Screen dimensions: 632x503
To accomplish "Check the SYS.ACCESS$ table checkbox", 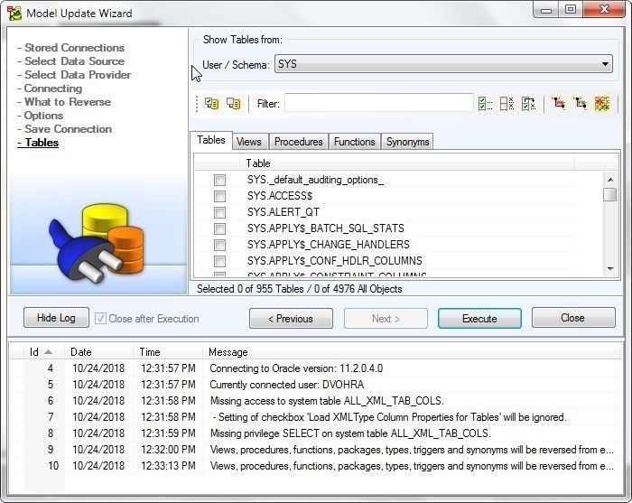I will [x=219, y=196].
